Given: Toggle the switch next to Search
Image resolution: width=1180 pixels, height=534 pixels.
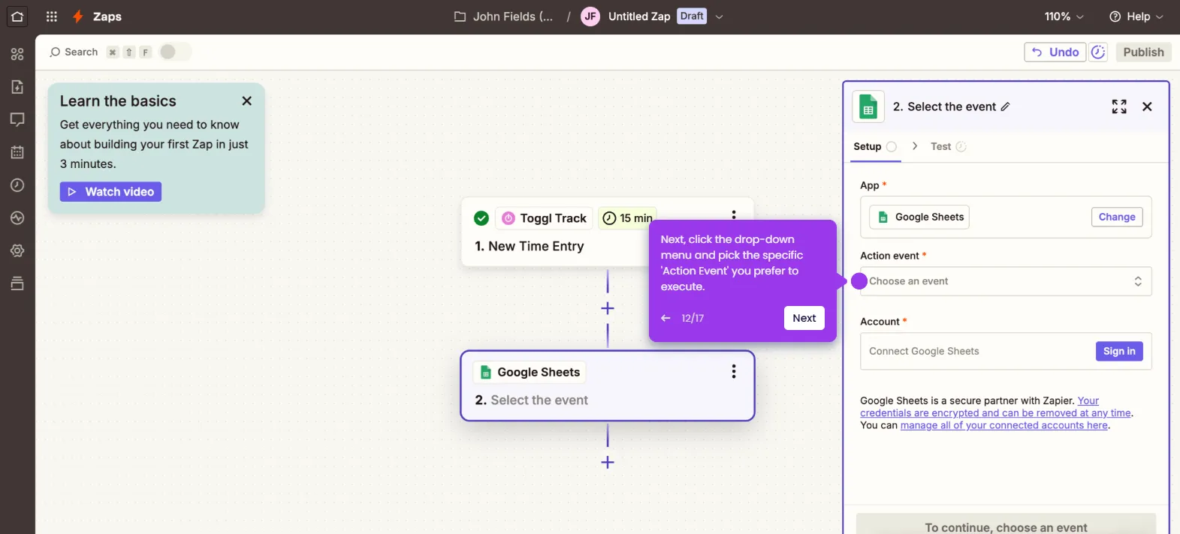Looking at the screenshot, I should pos(175,52).
